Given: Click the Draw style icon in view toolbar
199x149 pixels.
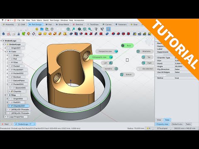Looking at the screenshot, I should click(79, 29).
